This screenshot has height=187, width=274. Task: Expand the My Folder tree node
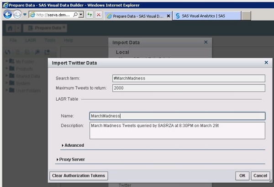(7, 61)
